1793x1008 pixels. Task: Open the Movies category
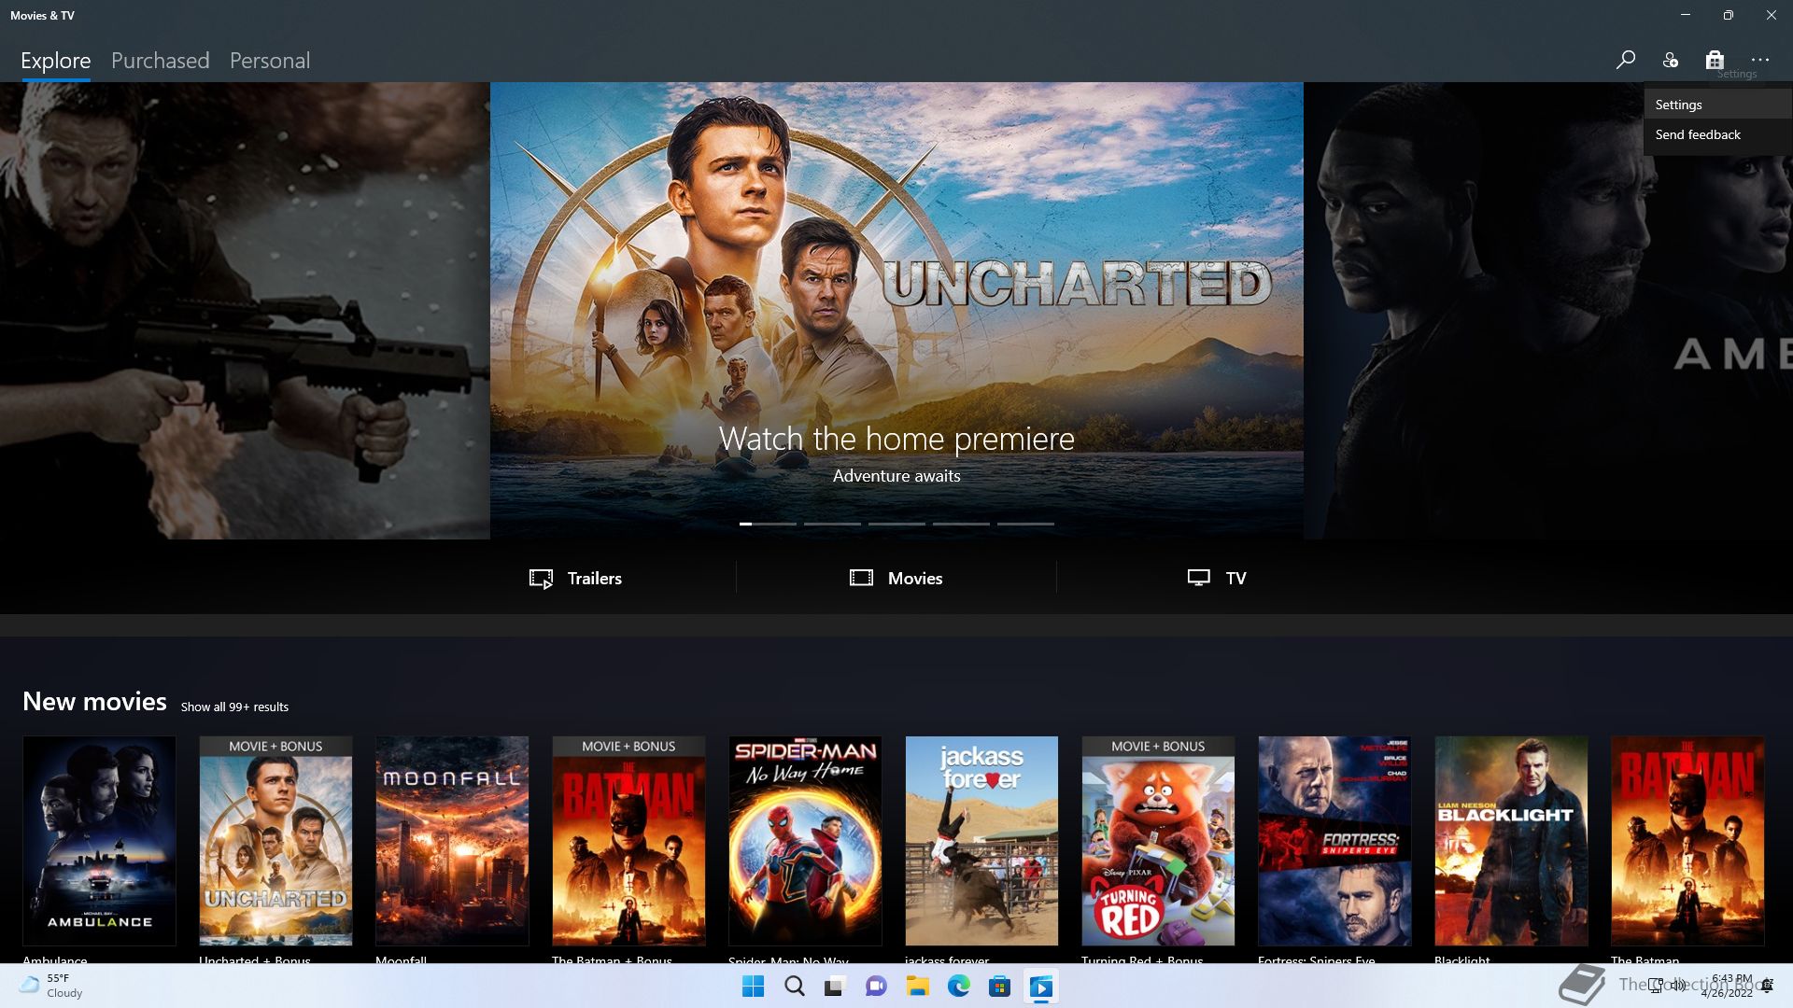pos(896,578)
